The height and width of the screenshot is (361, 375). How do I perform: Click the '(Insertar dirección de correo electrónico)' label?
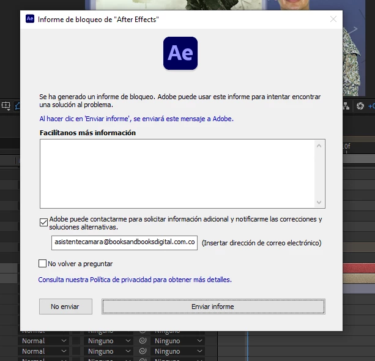[x=261, y=243]
